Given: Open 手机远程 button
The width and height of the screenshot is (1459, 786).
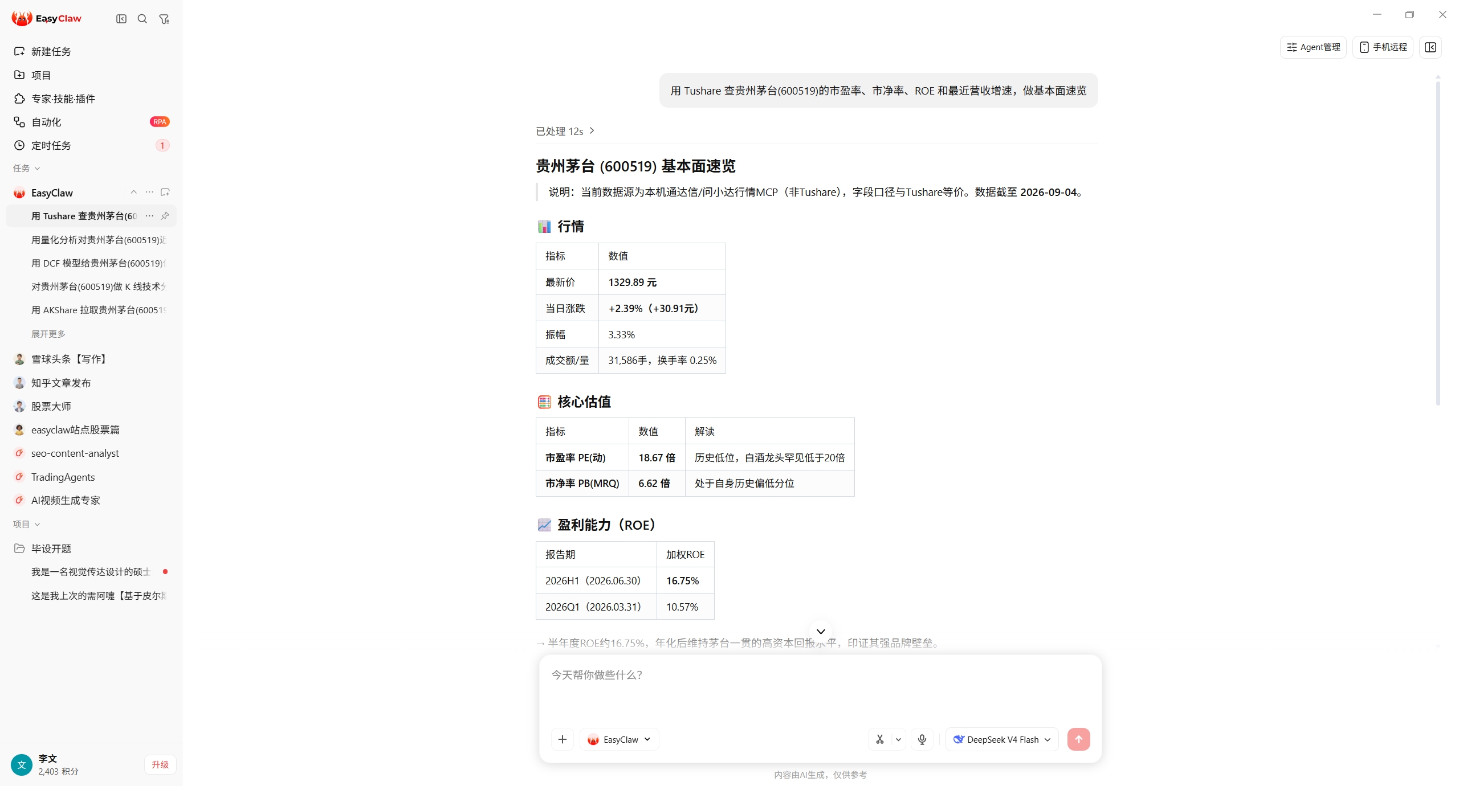Looking at the screenshot, I should tap(1383, 47).
